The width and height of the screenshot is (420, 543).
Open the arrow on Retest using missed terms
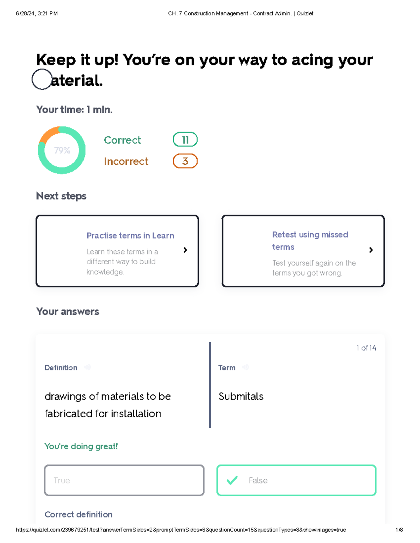[371, 250]
